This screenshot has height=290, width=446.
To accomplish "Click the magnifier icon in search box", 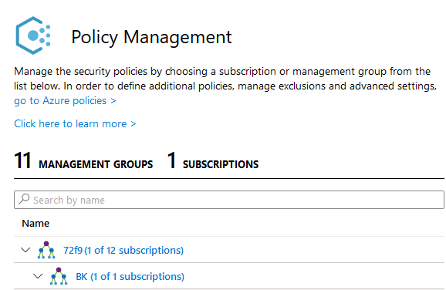I will click(x=24, y=199).
